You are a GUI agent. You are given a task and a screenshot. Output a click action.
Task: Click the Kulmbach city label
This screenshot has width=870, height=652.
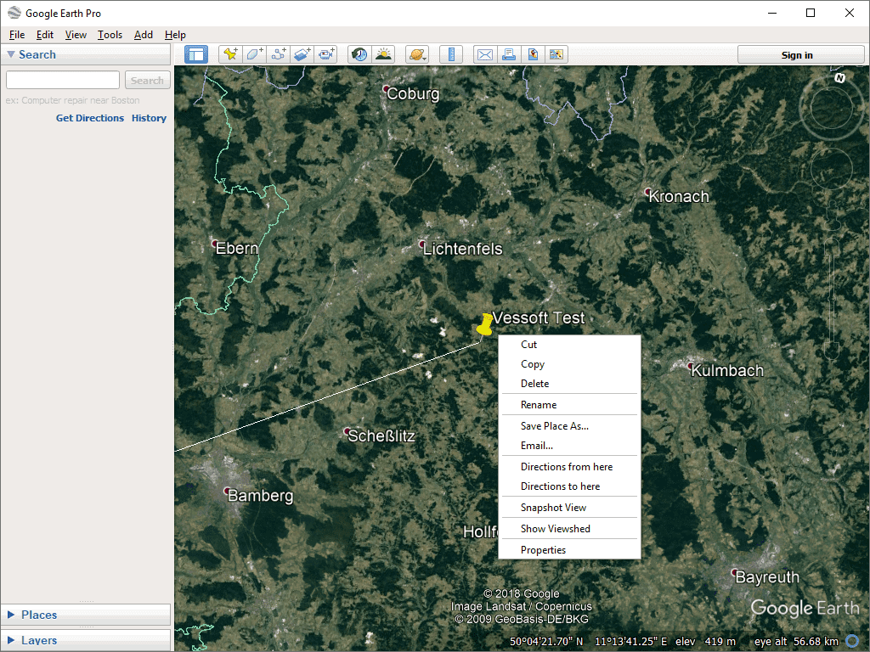(727, 370)
